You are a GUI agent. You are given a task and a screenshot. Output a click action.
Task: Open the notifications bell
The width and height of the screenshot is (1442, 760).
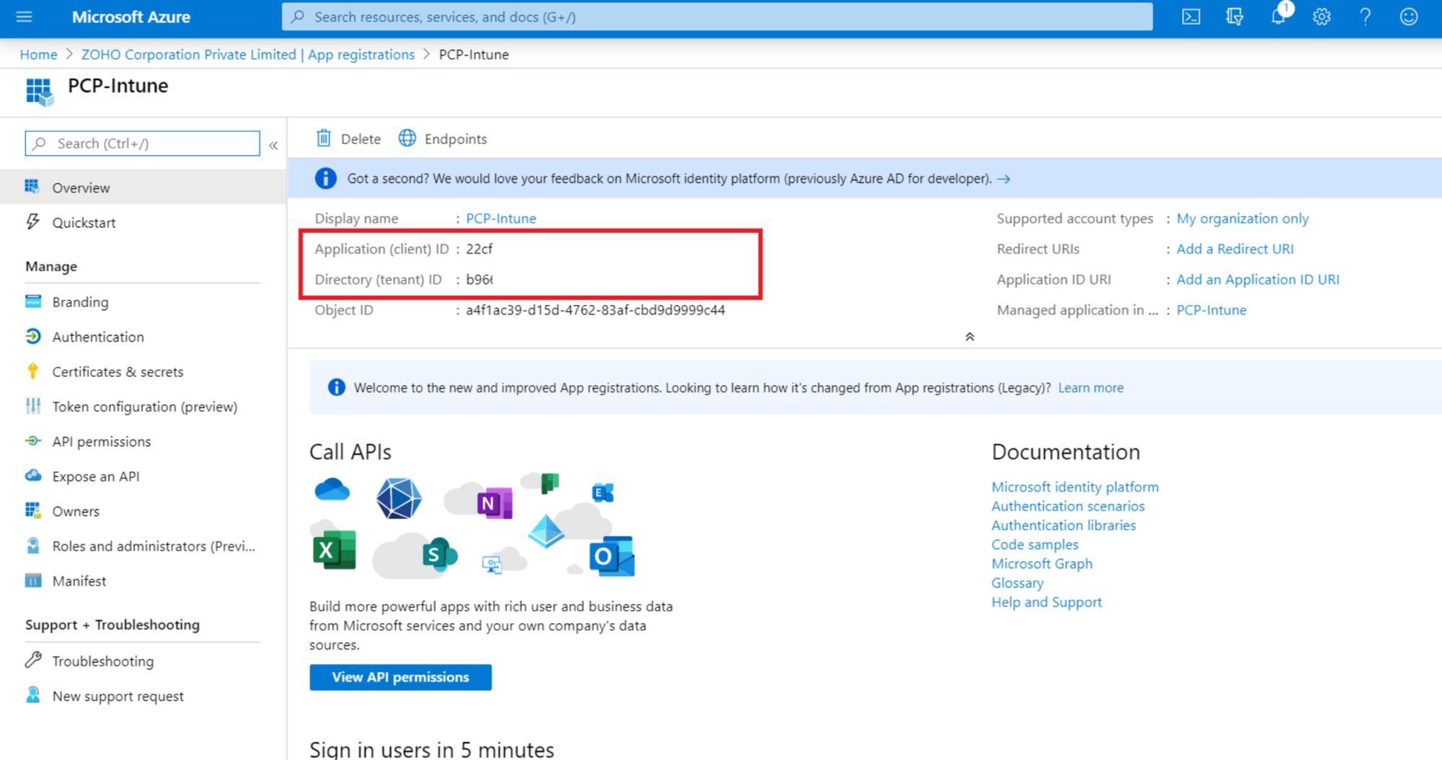(1278, 17)
